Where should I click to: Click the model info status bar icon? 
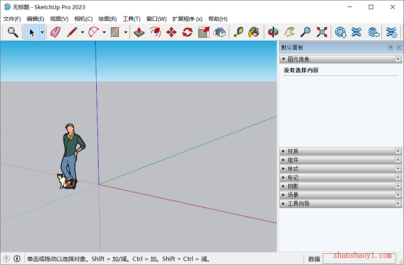point(17,258)
